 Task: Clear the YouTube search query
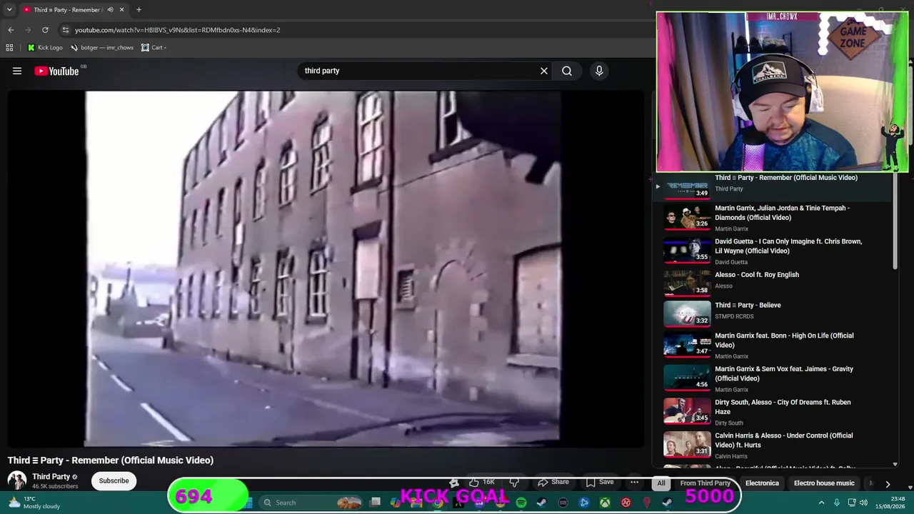544,71
